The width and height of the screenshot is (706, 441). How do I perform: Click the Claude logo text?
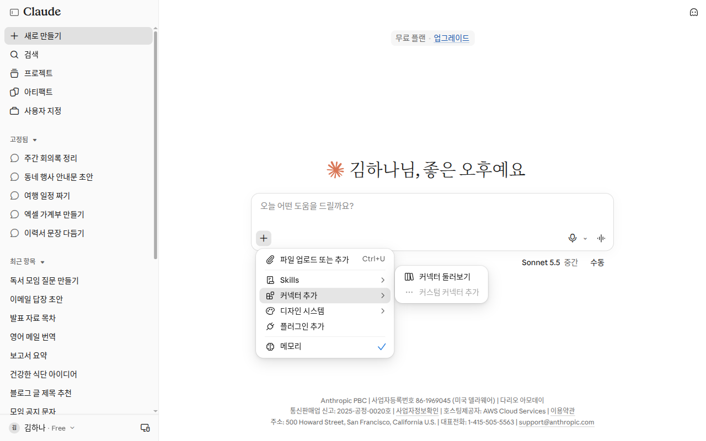tap(42, 12)
